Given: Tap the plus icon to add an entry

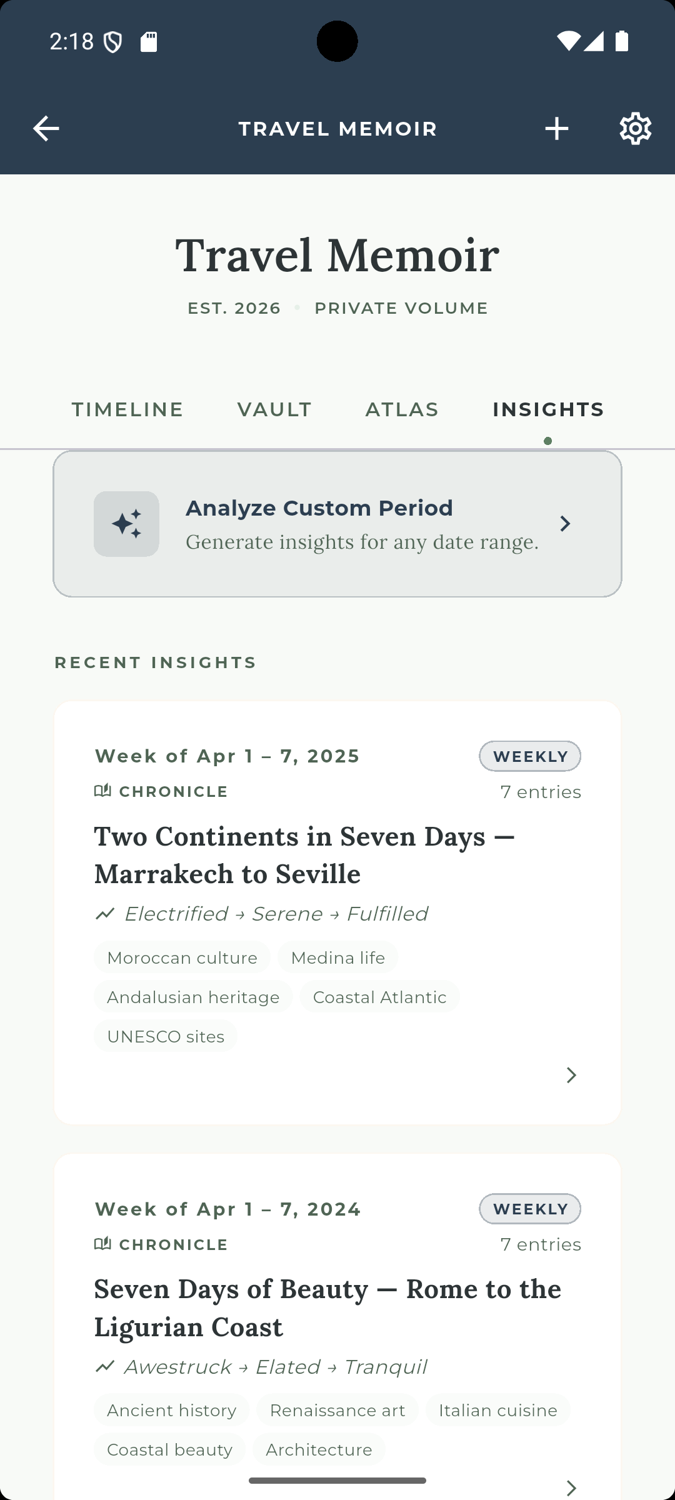Looking at the screenshot, I should point(557,129).
